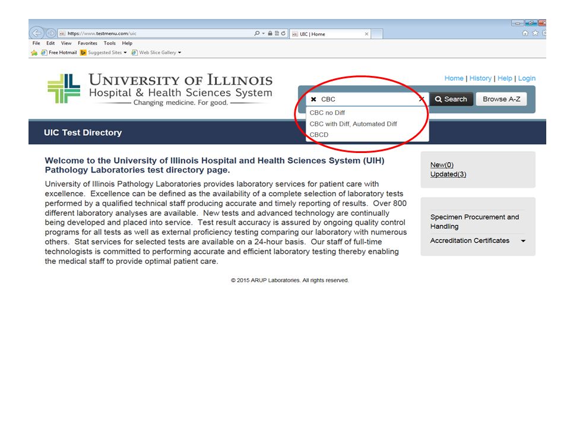Open a new blank browser tab
Screen dimensions: 570x427
pyautogui.click(x=376, y=34)
